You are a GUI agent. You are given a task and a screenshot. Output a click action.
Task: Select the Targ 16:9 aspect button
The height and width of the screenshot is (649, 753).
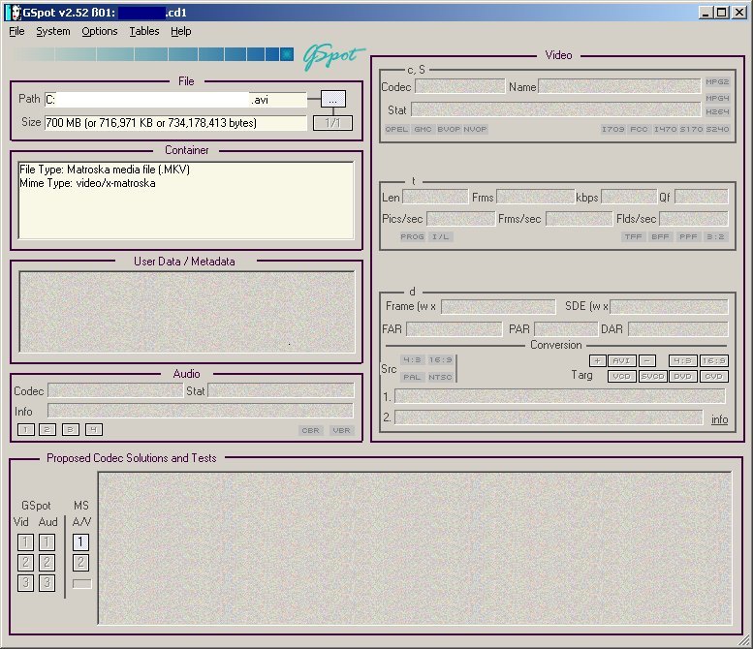714,361
